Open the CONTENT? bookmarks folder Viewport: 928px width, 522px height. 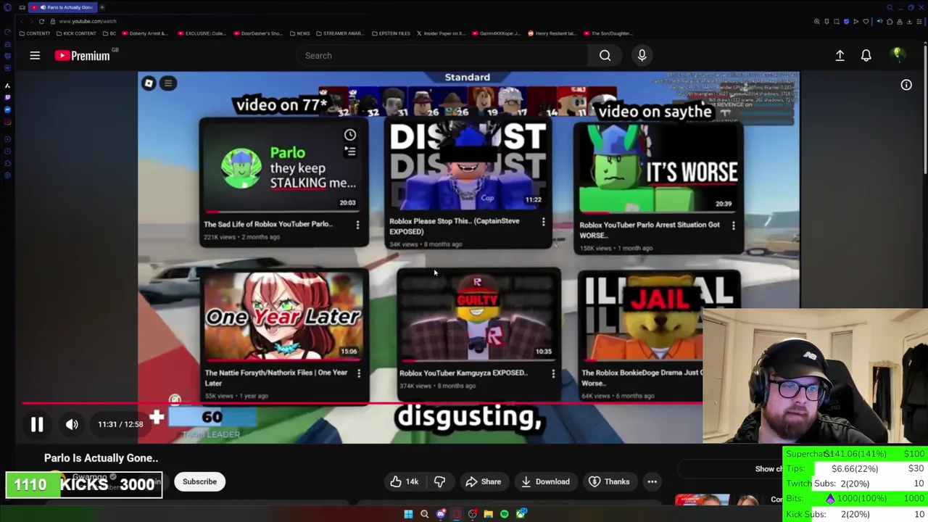[36, 33]
